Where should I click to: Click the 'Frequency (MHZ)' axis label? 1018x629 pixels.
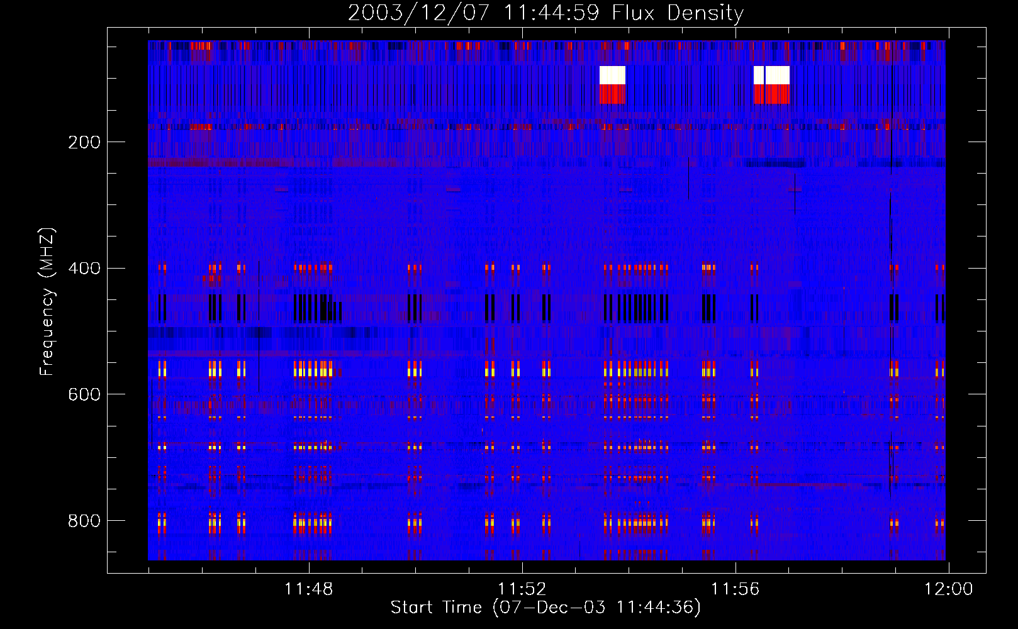click(x=47, y=301)
